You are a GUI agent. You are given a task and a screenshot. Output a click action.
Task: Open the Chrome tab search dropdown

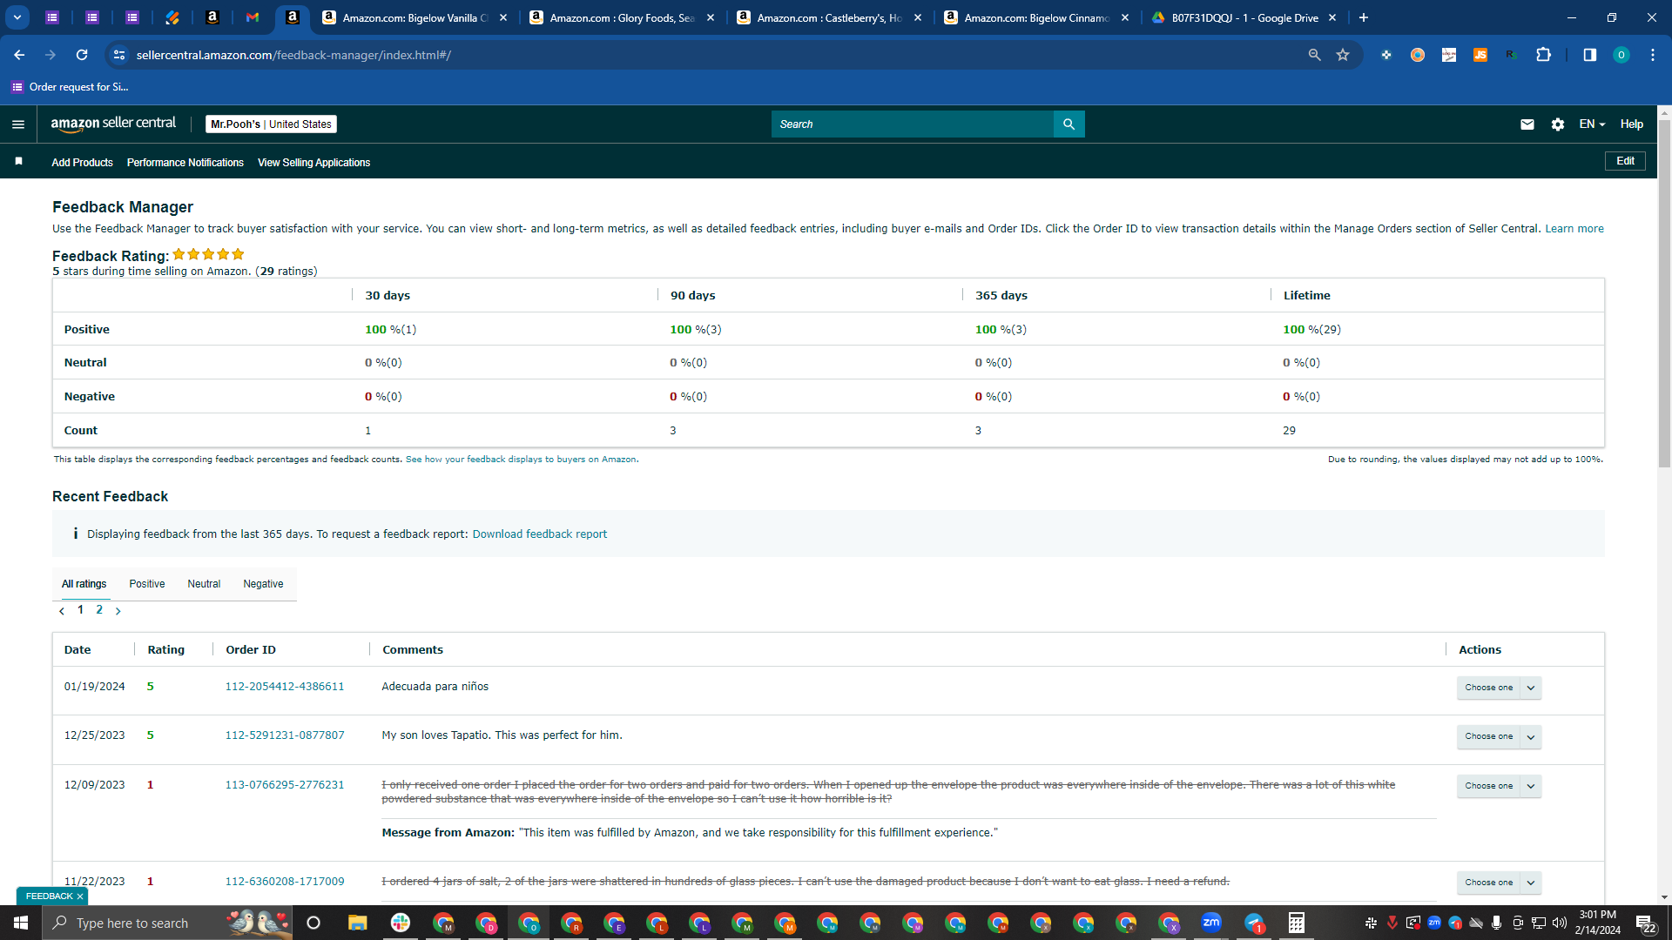[17, 17]
